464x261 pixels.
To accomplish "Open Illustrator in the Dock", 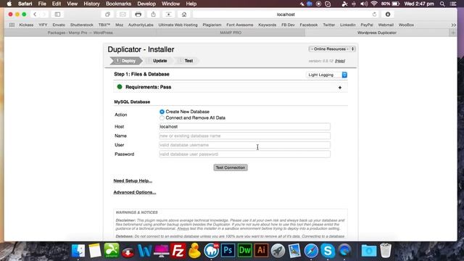I will tap(261, 250).
